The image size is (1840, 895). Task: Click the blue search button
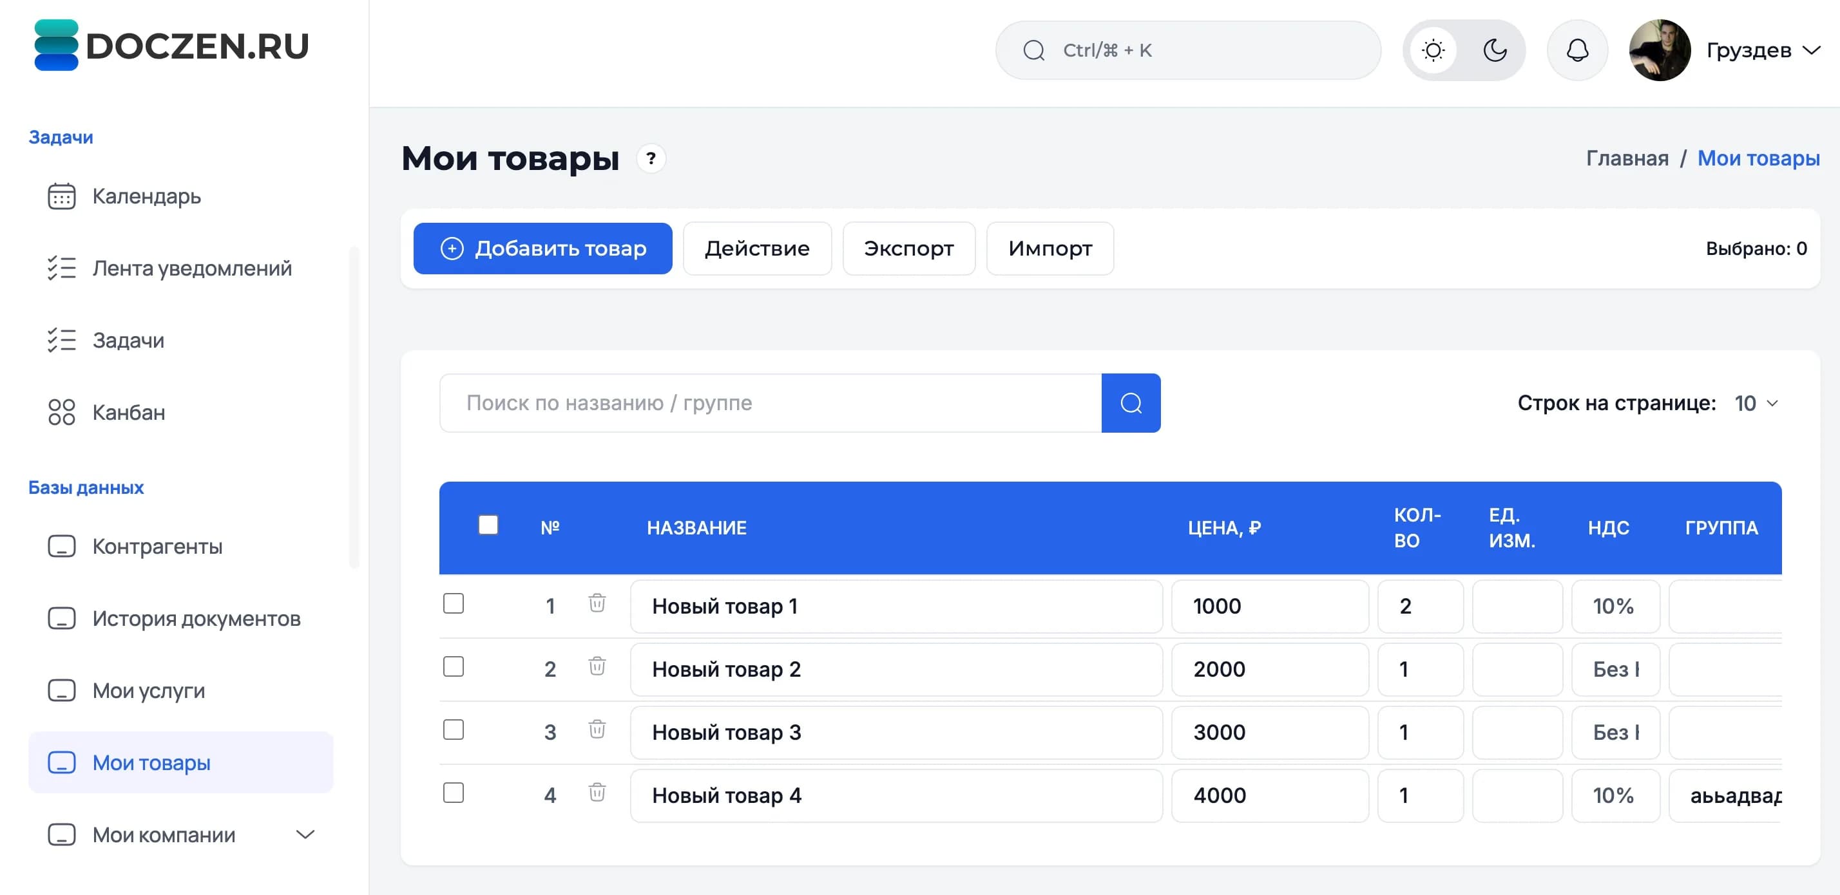click(1131, 403)
